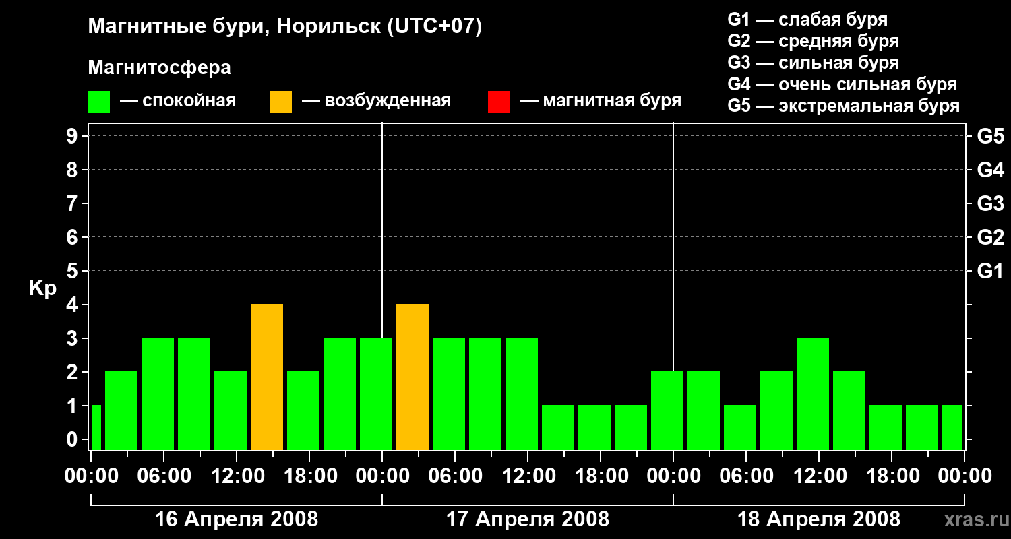Image resolution: width=1011 pixels, height=539 pixels.
Task: Click the orange возбужденная legend swatch
Action: [x=280, y=102]
